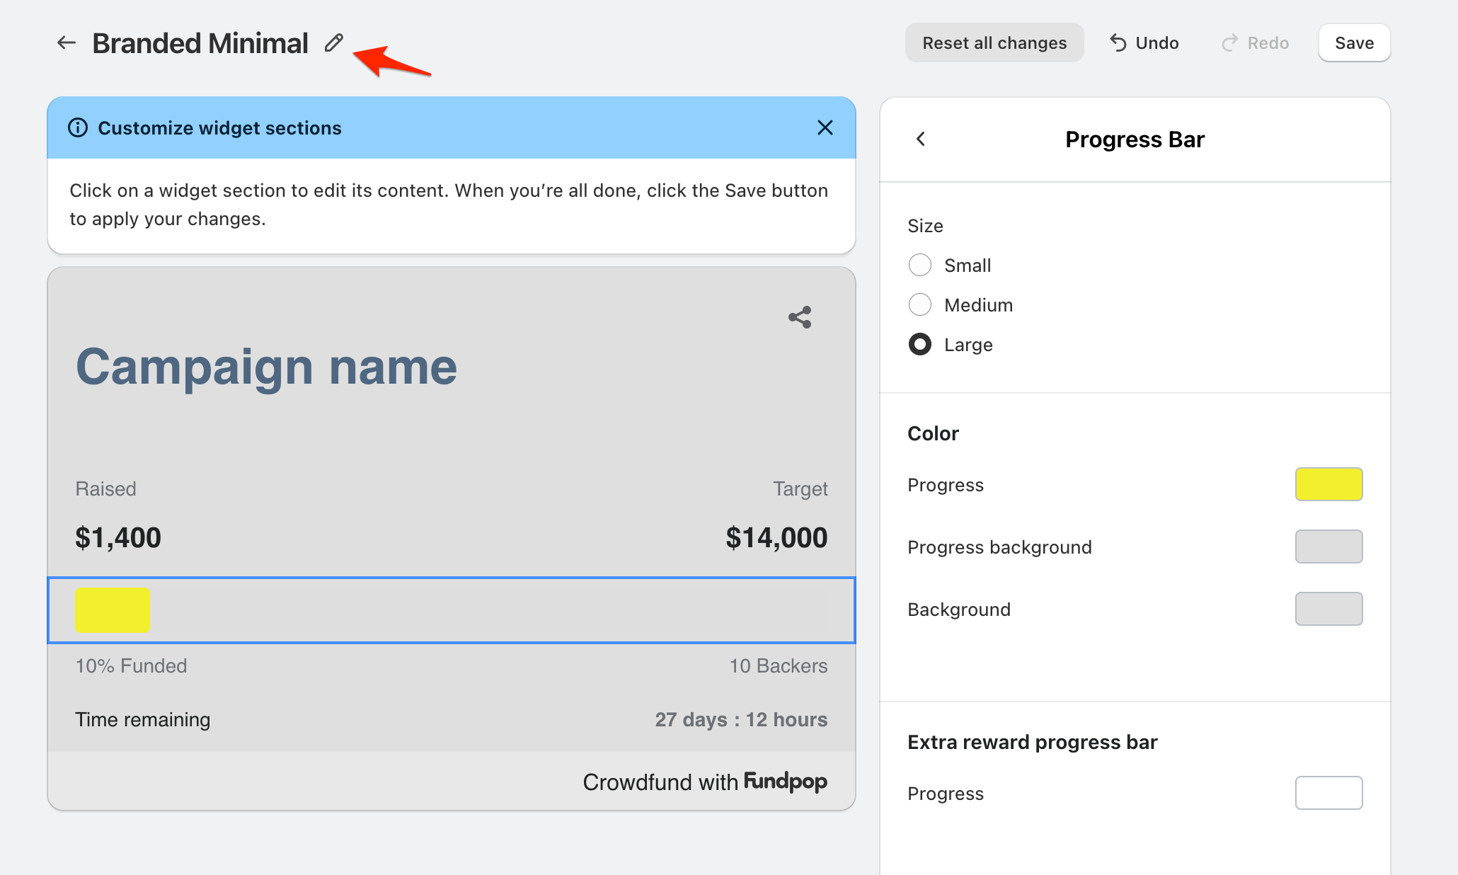This screenshot has width=1458, height=875.
Task: Select the Medium size option
Action: tap(920, 304)
